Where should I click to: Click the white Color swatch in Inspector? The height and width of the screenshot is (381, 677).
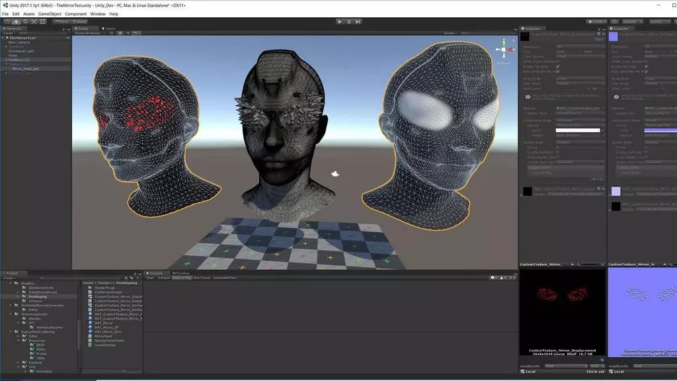(x=579, y=130)
